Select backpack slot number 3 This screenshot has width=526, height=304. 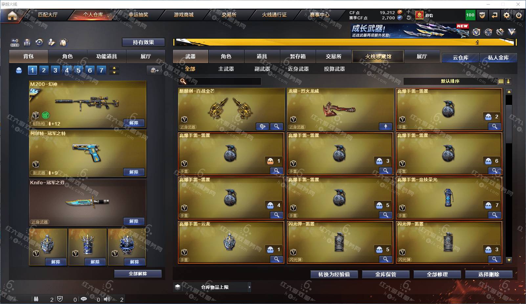point(55,70)
